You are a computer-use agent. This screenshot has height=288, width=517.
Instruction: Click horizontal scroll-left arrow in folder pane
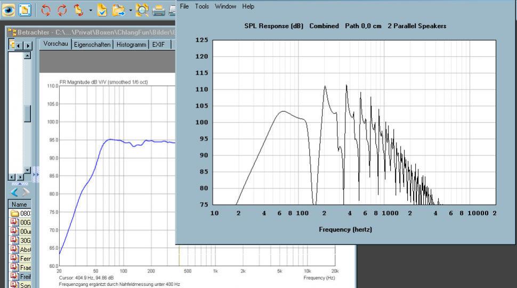pyautogui.click(x=12, y=177)
